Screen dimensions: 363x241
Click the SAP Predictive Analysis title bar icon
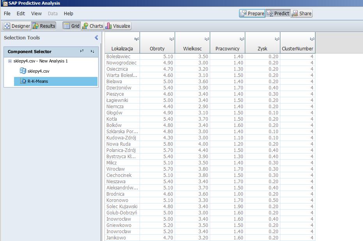pos(5,4)
